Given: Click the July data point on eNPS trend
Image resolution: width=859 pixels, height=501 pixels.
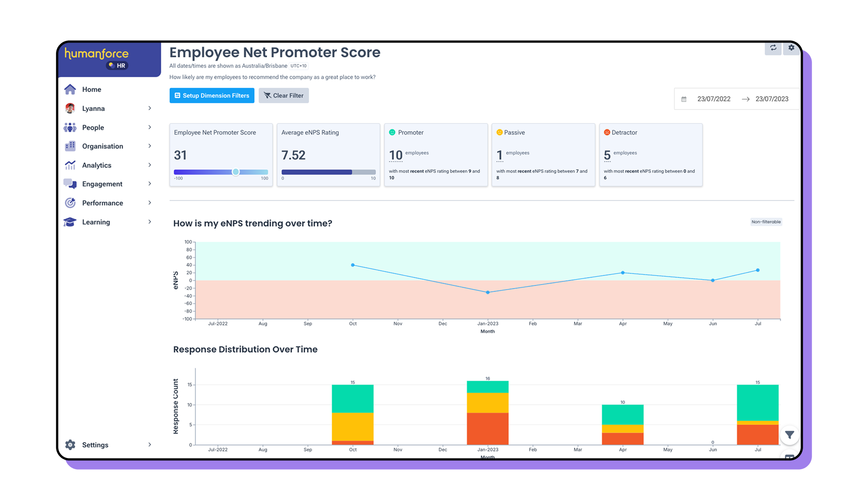Looking at the screenshot, I should click(x=757, y=270).
